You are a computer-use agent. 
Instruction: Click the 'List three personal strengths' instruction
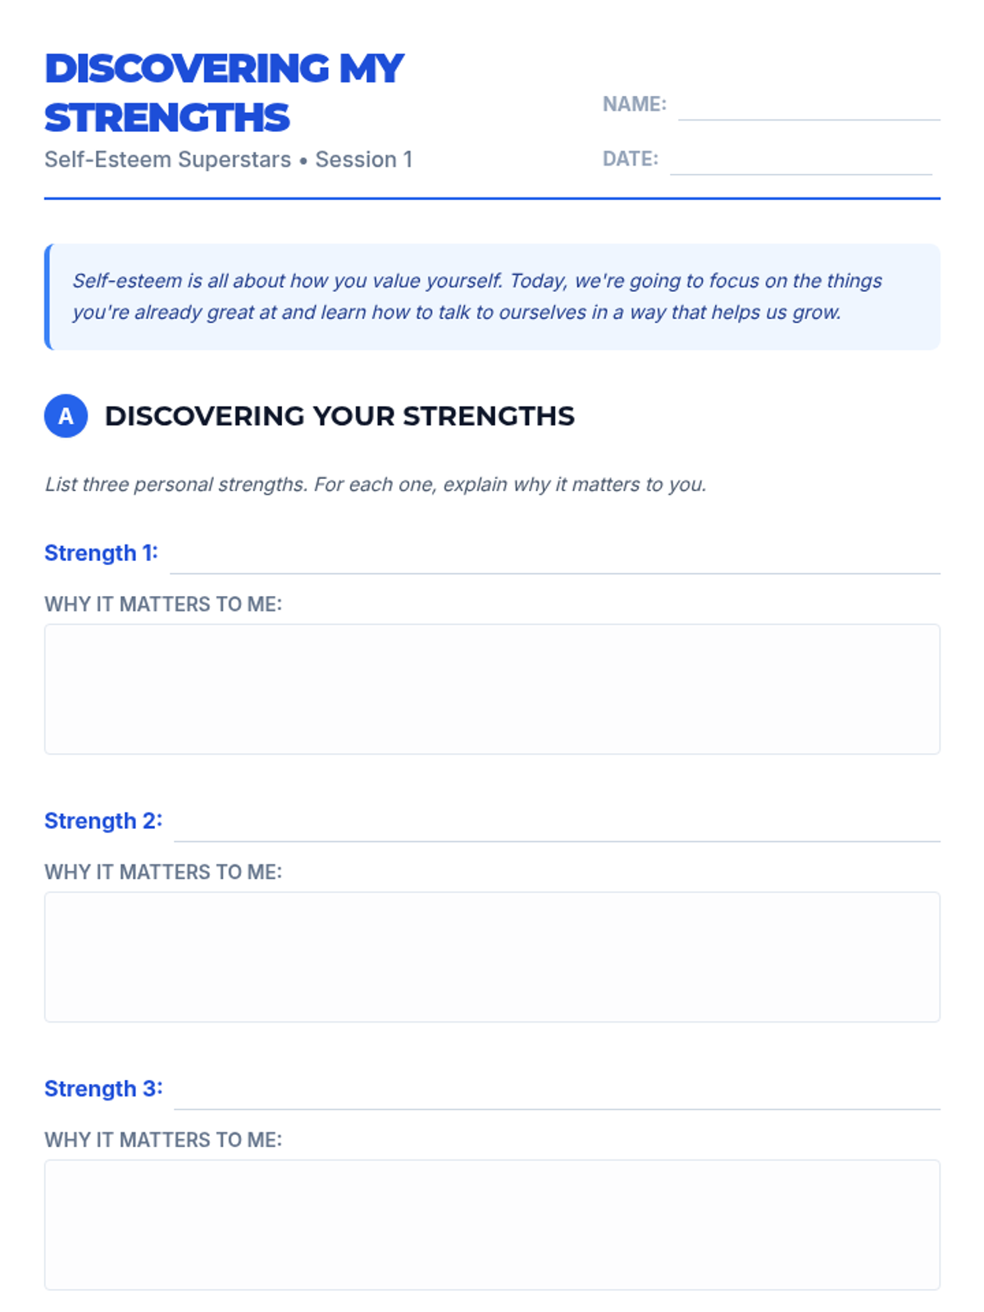[376, 484]
